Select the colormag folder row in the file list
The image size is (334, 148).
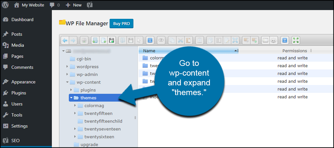(236, 58)
